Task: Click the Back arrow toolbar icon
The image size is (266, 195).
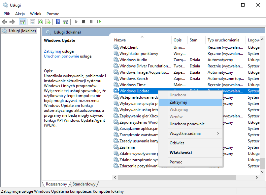Action: point(5,22)
